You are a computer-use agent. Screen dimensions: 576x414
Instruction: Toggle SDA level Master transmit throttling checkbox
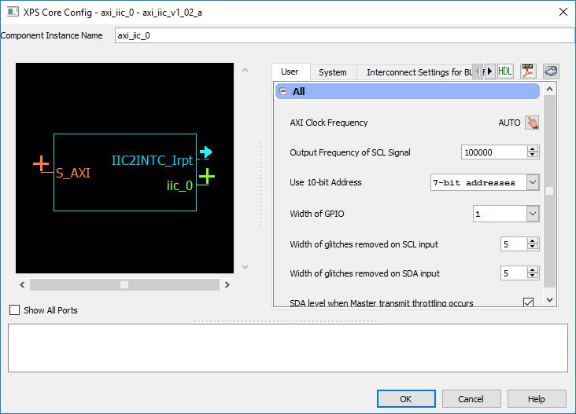coord(528,302)
